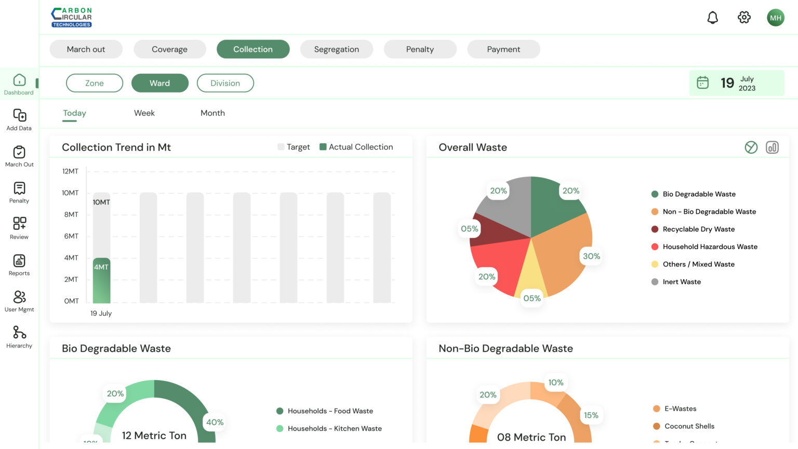Switch Overall Waste to bar chart view
Viewport: 798px width, 449px height.
[x=772, y=148]
